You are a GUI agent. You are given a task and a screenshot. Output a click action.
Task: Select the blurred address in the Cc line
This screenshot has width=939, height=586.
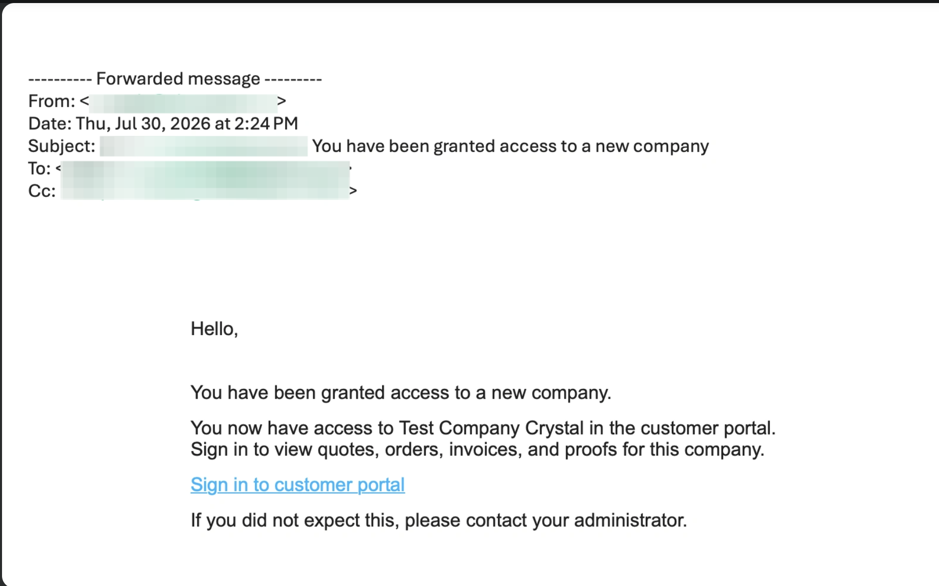pyautogui.click(x=205, y=191)
